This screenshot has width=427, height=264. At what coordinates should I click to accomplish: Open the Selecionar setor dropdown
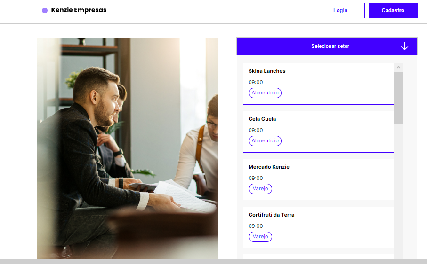pos(327,46)
